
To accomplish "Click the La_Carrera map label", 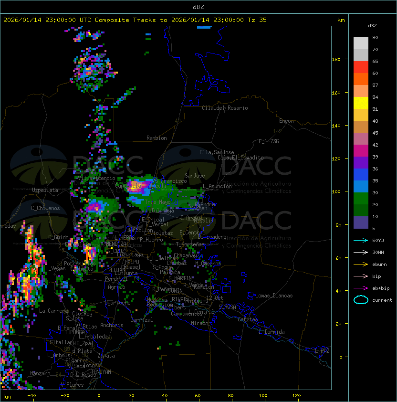I will pyautogui.click(x=53, y=311).
